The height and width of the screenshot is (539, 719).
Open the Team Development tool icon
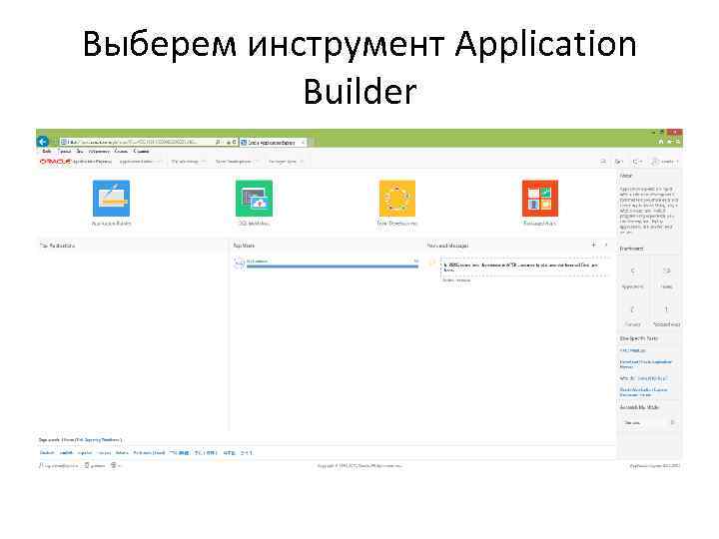[397, 198]
